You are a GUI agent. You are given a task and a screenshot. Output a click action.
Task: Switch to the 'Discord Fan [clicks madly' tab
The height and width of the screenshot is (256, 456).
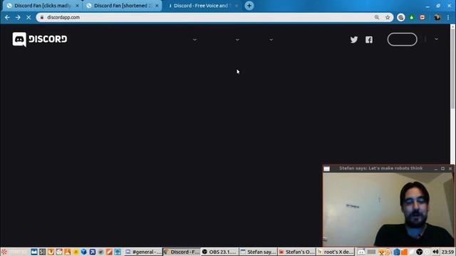point(43,6)
